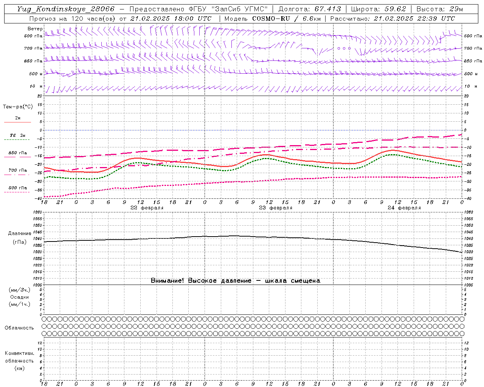
Task: Click the 850 гПа temperature legend entry
Action: [17, 153]
